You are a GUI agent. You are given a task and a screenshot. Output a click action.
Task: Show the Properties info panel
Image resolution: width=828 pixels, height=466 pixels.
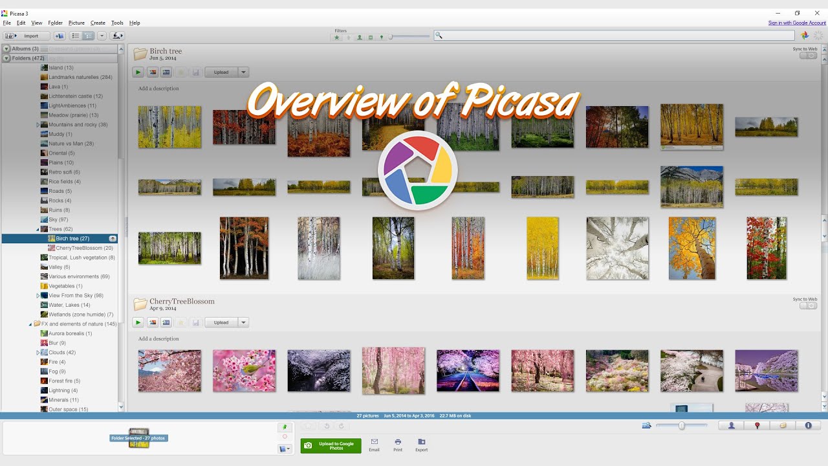pos(808,426)
